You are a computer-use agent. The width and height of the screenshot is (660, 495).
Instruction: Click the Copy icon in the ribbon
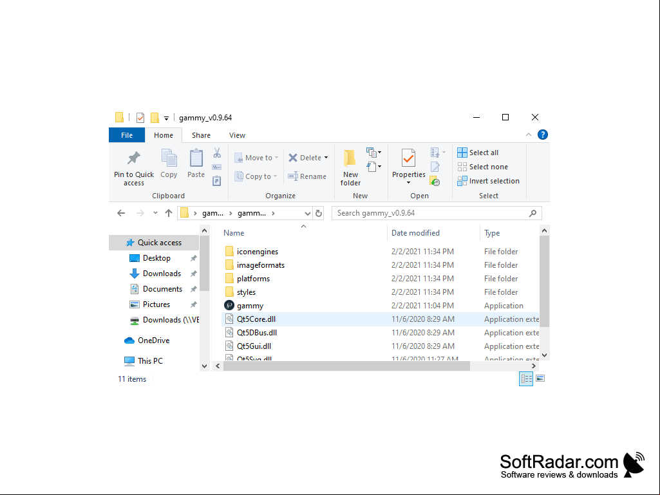[x=169, y=163]
